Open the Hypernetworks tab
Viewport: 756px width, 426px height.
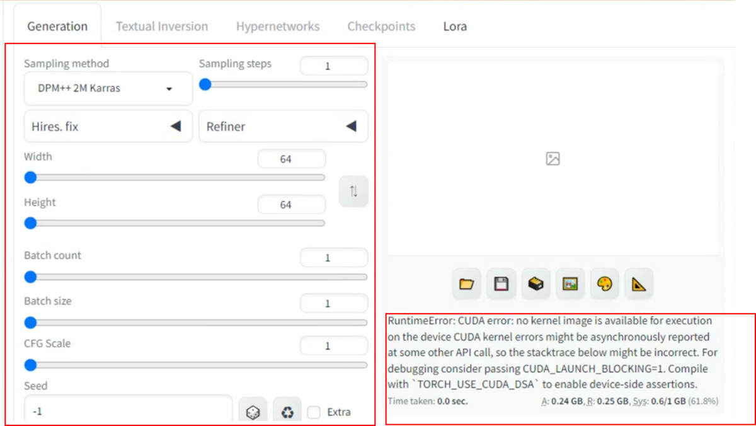[278, 26]
